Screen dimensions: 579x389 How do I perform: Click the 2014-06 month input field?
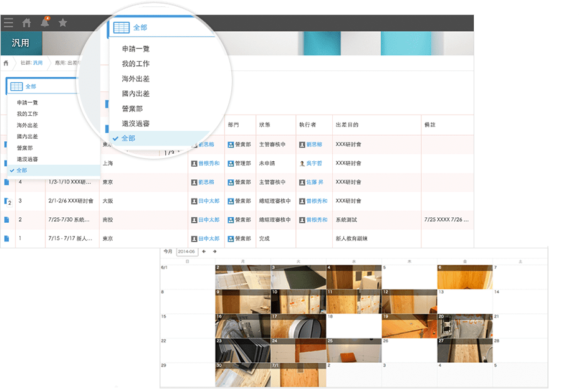[x=187, y=251]
